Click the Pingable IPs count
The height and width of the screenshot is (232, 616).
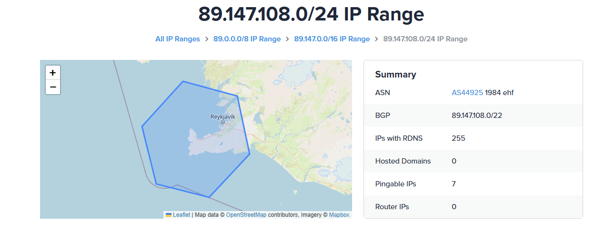click(454, 184)
